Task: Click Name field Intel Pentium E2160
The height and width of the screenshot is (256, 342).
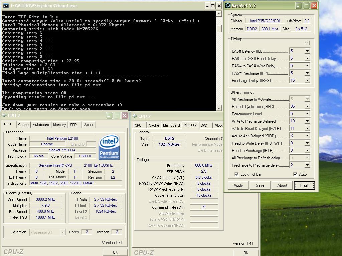Action: coord(62,138)
